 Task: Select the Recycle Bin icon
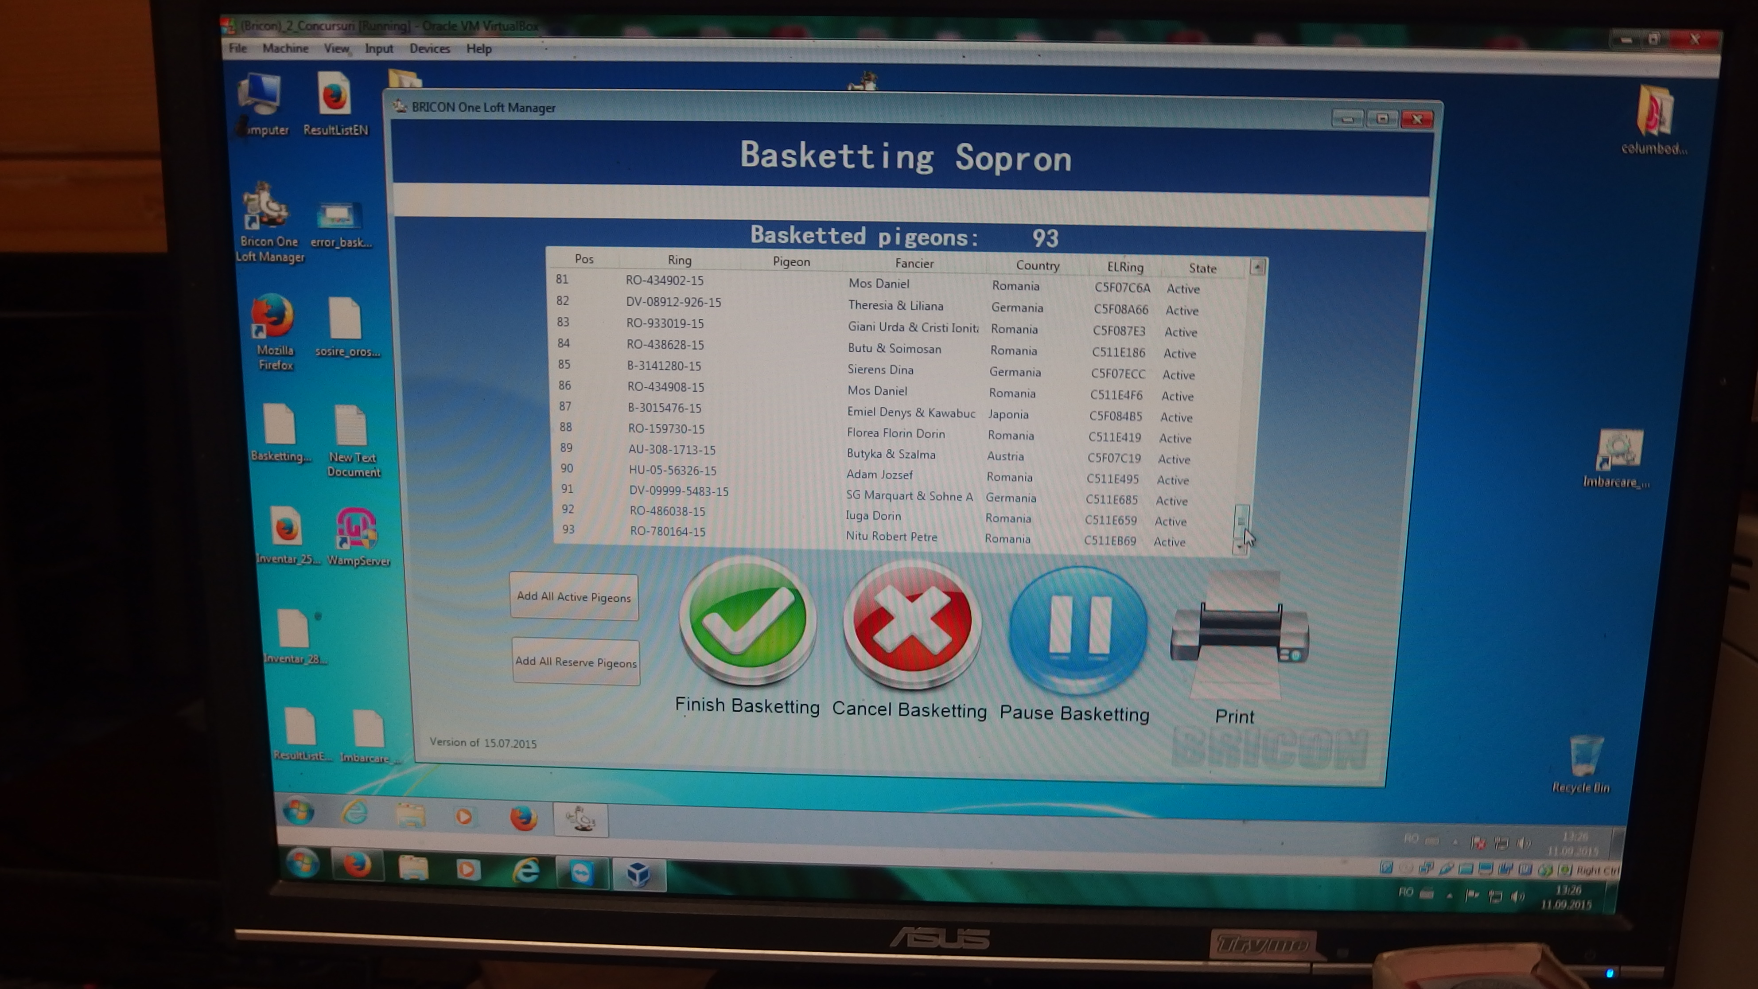(1583, 764)
